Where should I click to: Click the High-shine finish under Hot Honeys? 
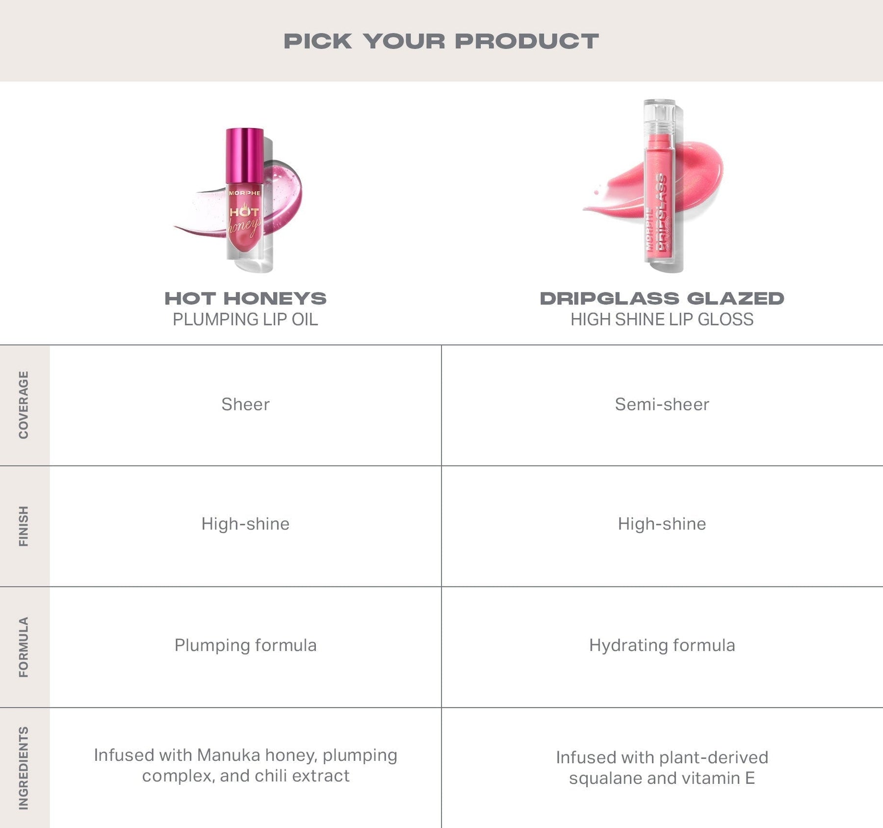pos(245,524)
